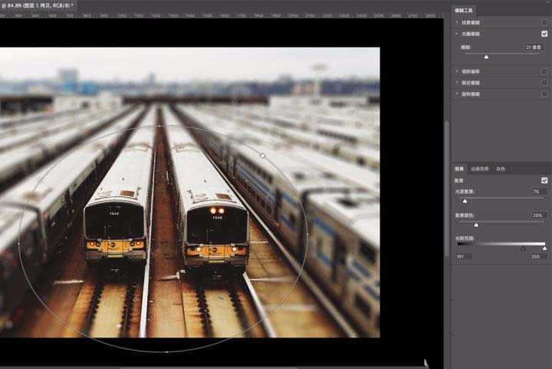Expand the 倾斜偏移 section

[457, 71]
